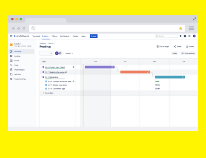This screenshot has width=206, height=158.
Task: Click the browser bookmark star icon
Action: point(180,28)
